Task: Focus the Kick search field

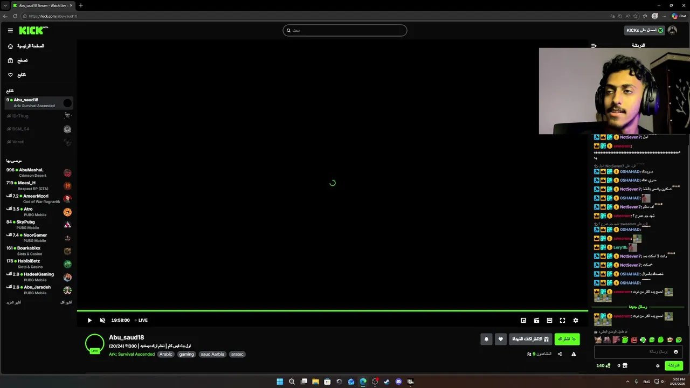Action: click(344, 31)
